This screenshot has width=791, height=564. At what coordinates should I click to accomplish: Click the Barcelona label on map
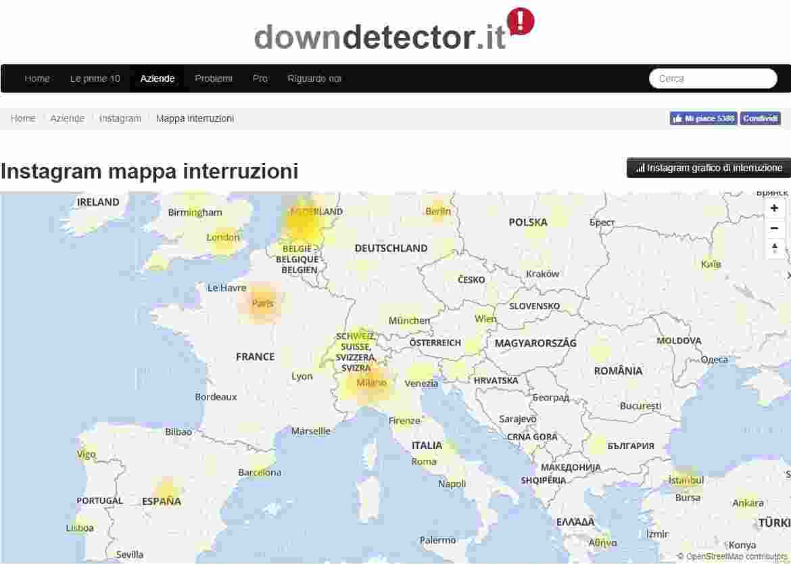point(260,473)
